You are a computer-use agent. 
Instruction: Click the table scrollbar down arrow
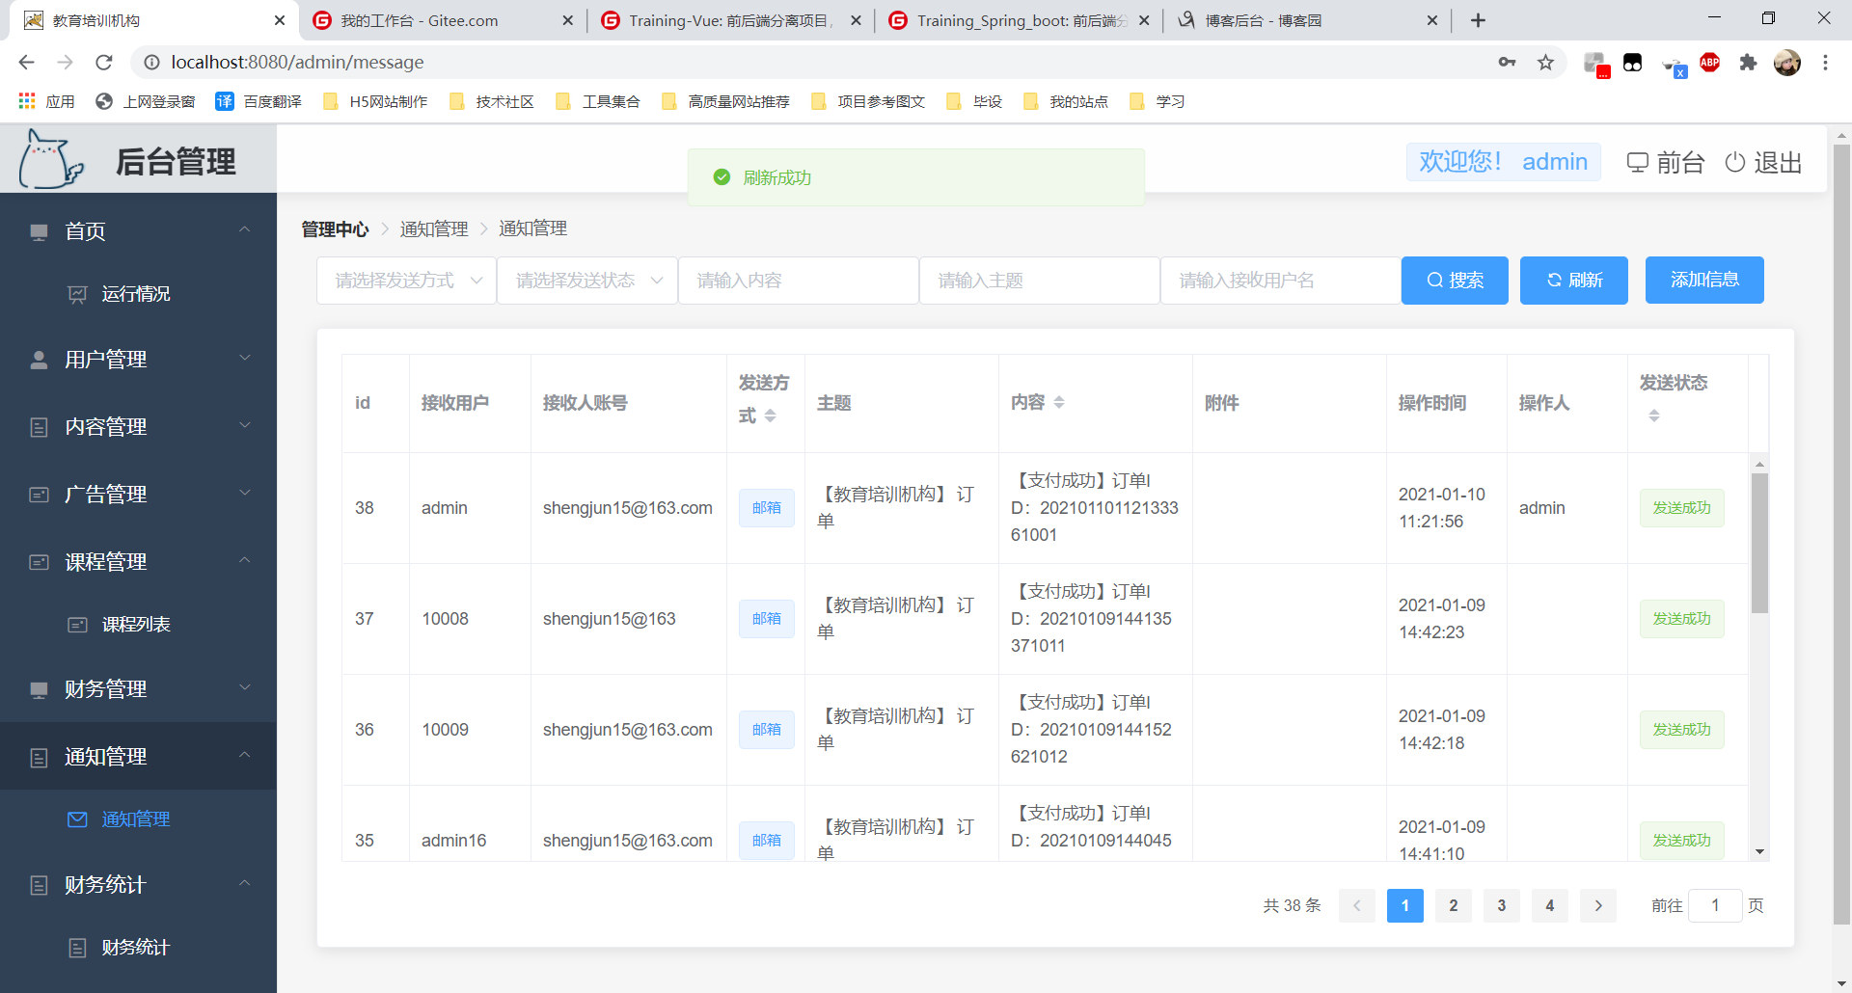[x=1760, y=852]
